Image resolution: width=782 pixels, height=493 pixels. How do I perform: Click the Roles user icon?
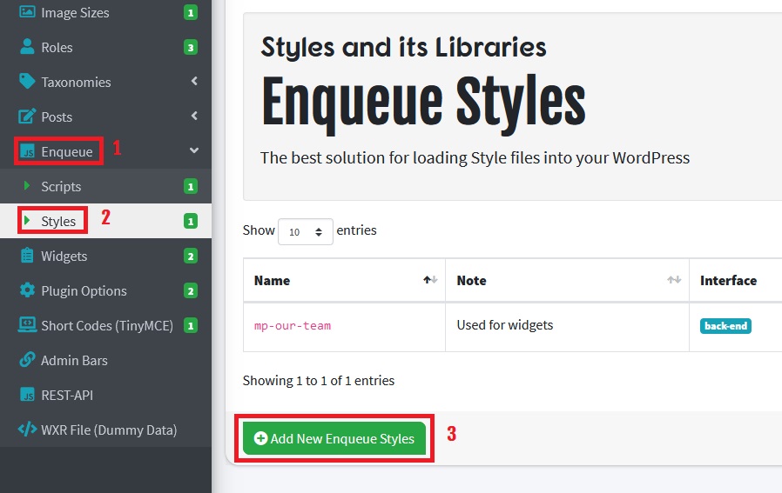pyautogui.click(x=27, y=48)
